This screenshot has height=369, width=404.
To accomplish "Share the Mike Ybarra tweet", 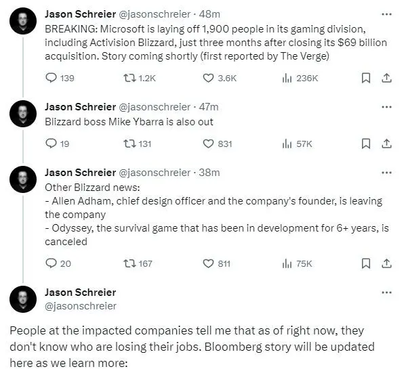I will (386, 144).
